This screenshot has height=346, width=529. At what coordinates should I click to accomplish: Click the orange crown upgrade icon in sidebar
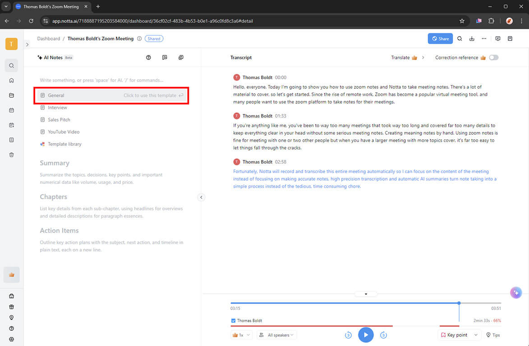pos(11,275)
